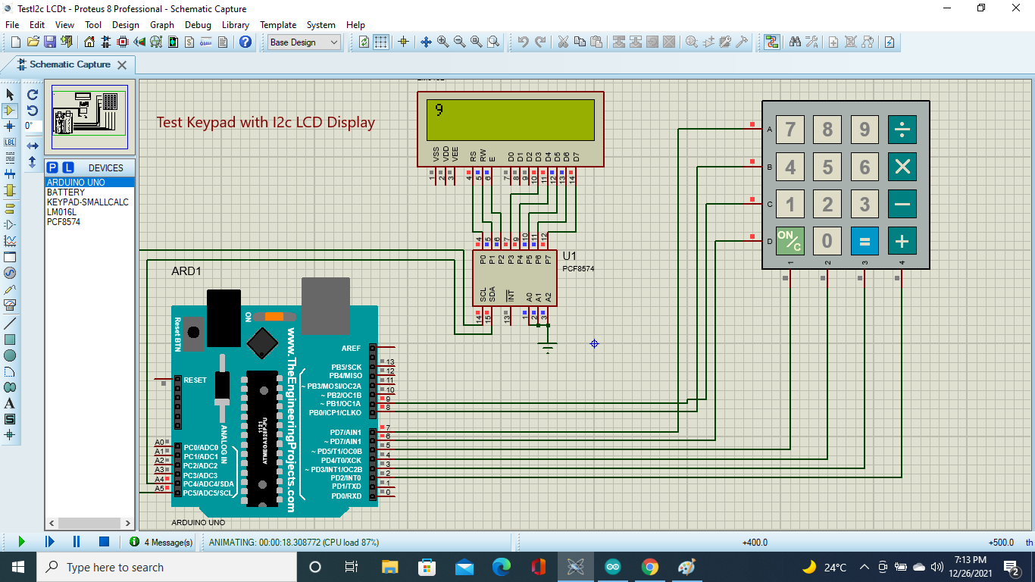Select the Junction Dot Mode tool
Screen dimensions: 1035x582
pyautogui.click(x=10, y=127)
